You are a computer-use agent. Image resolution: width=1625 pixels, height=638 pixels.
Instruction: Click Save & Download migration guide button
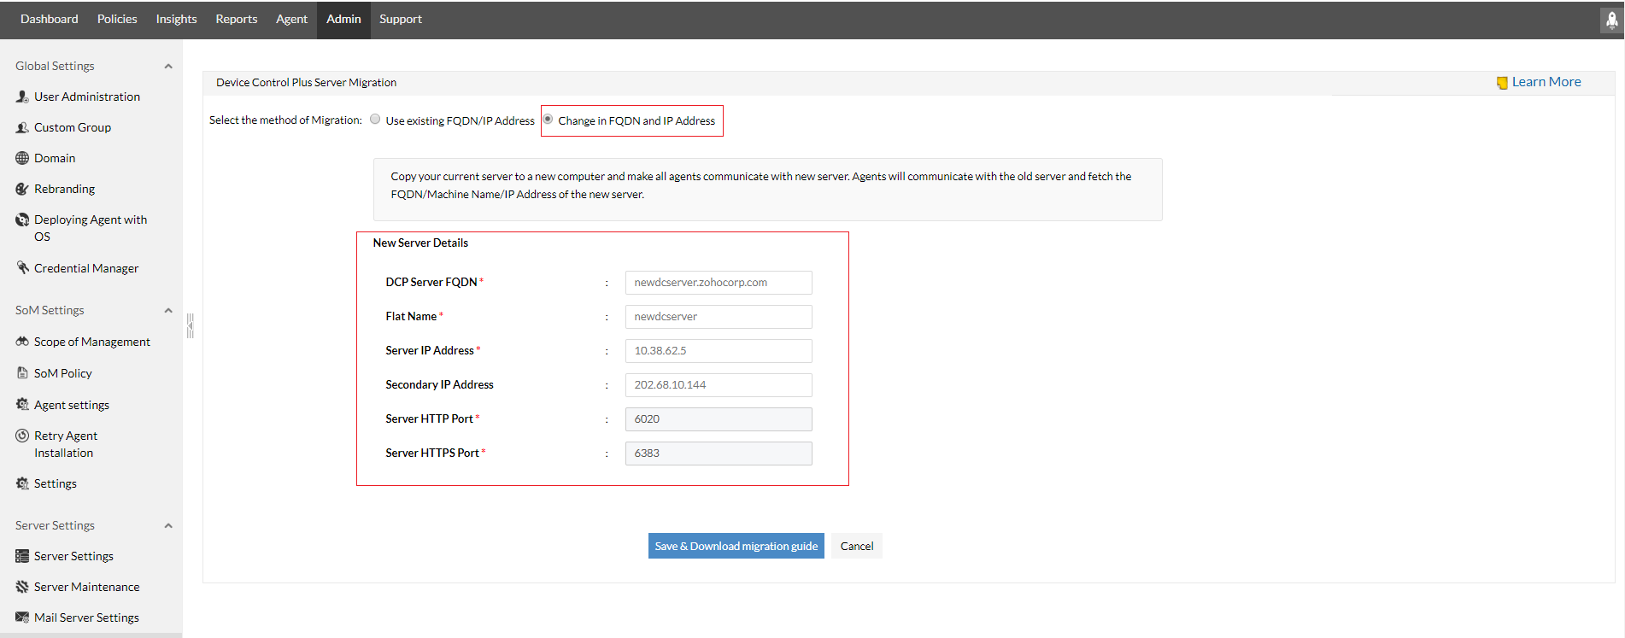pyautogui.click(x=736, y=546)
